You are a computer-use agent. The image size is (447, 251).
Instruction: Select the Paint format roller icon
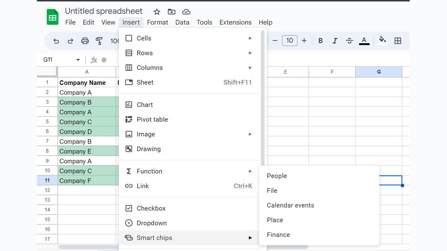99,41
